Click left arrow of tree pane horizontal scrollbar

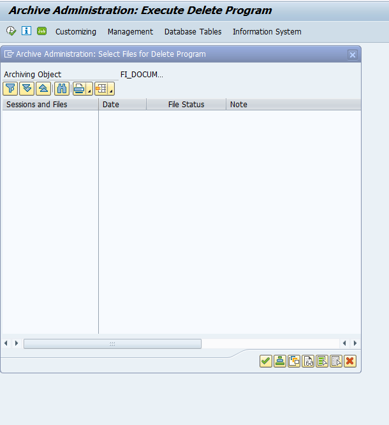click(x=6, y=343)
